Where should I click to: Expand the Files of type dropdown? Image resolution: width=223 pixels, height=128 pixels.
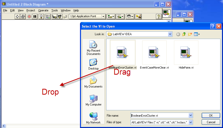click(191, 122)
